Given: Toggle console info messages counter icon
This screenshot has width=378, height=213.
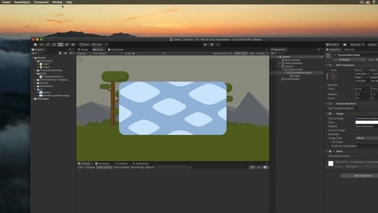Looking at the screenshot, I should point(252,167).
